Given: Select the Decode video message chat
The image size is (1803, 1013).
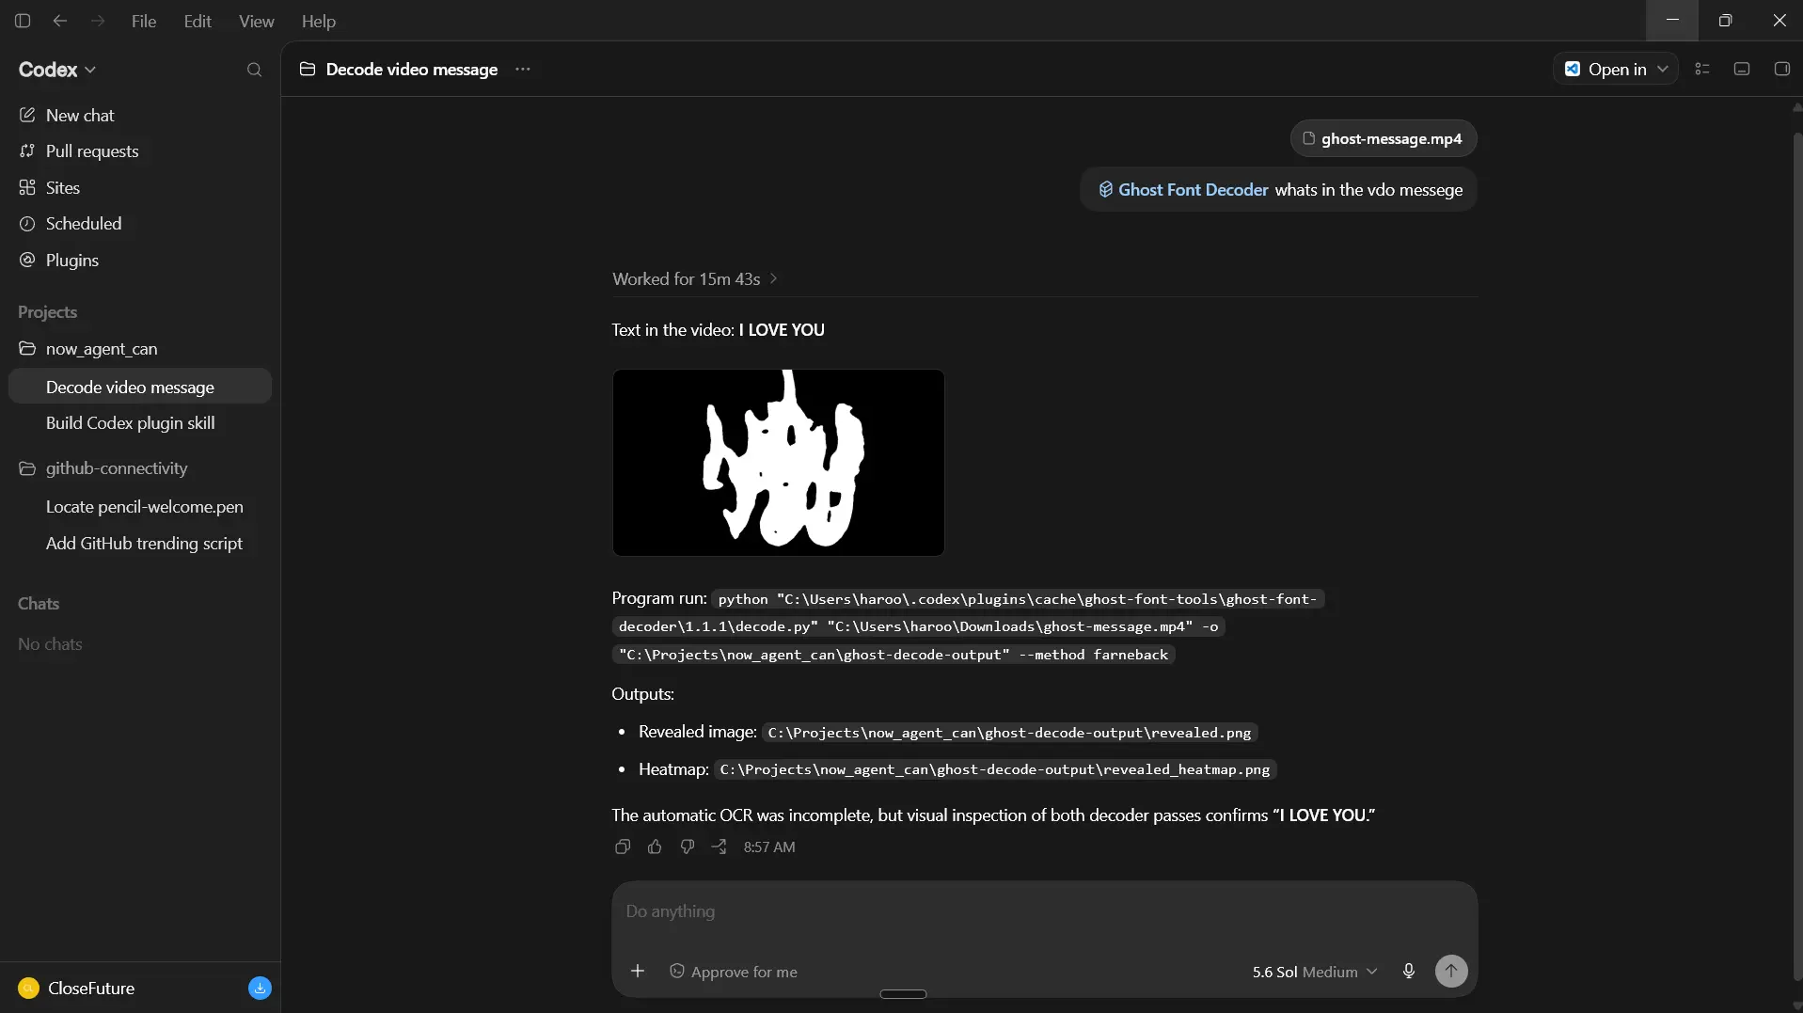Looking at the screenshot, I should click(x=140, y=387).
